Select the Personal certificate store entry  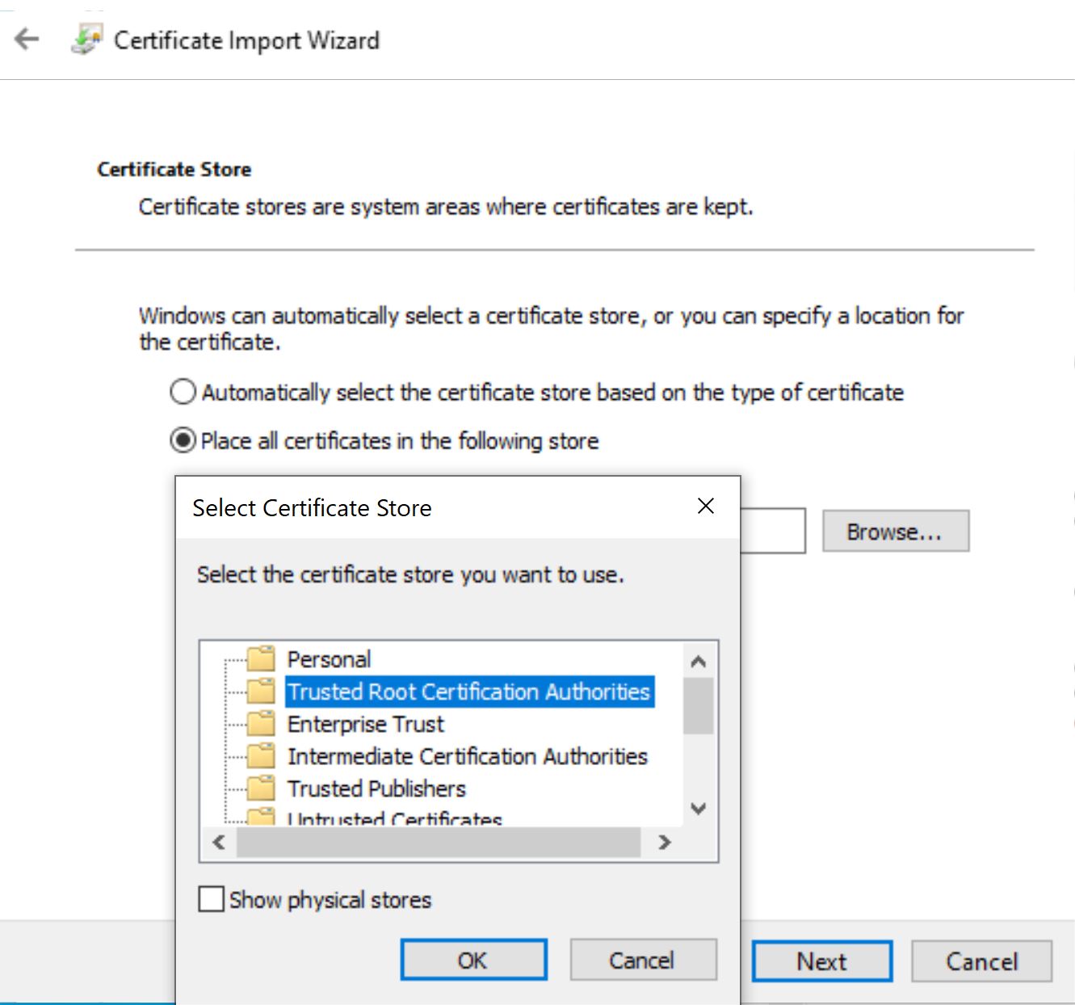coord(328,658)
